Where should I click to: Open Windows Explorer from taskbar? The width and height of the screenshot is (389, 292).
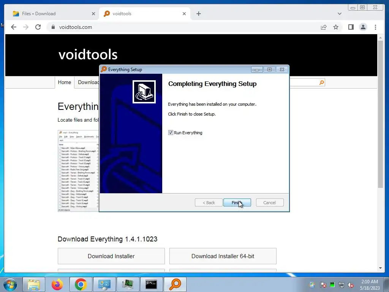[34, 284]
